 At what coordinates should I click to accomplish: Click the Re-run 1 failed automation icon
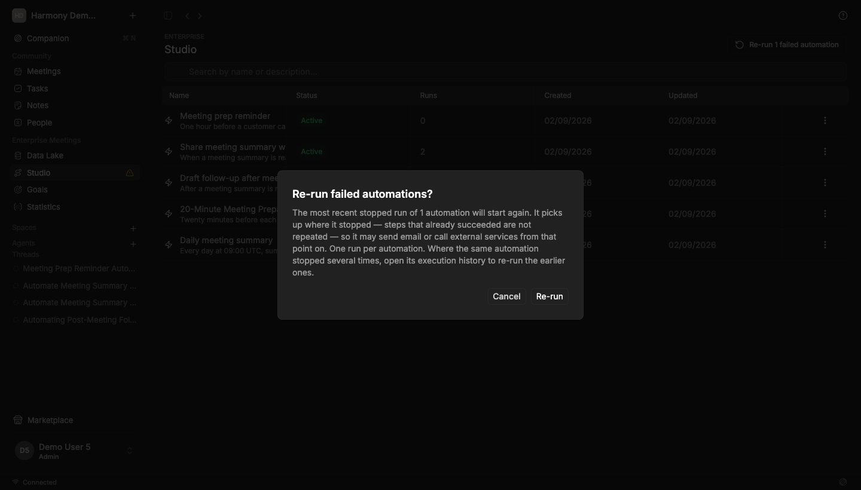(740, 45)
